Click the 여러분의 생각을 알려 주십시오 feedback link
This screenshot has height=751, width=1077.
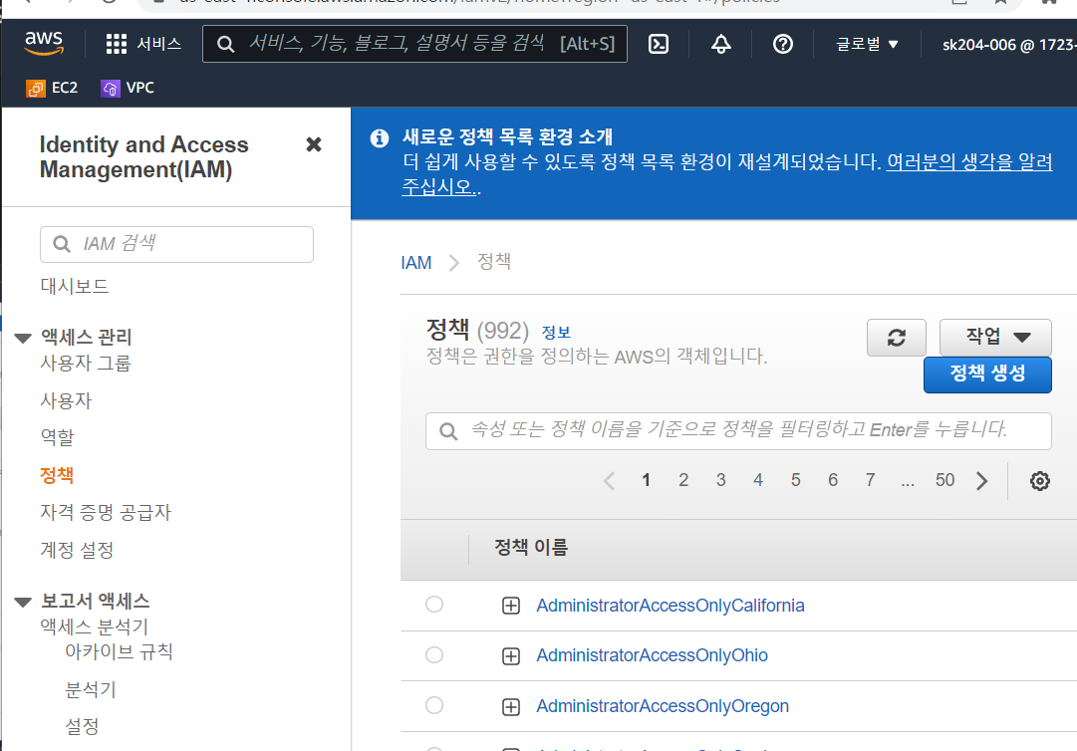point(968,162)
